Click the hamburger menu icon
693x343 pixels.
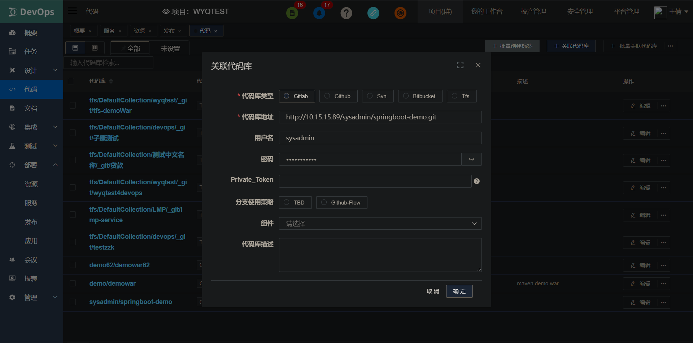click(72, 10)
